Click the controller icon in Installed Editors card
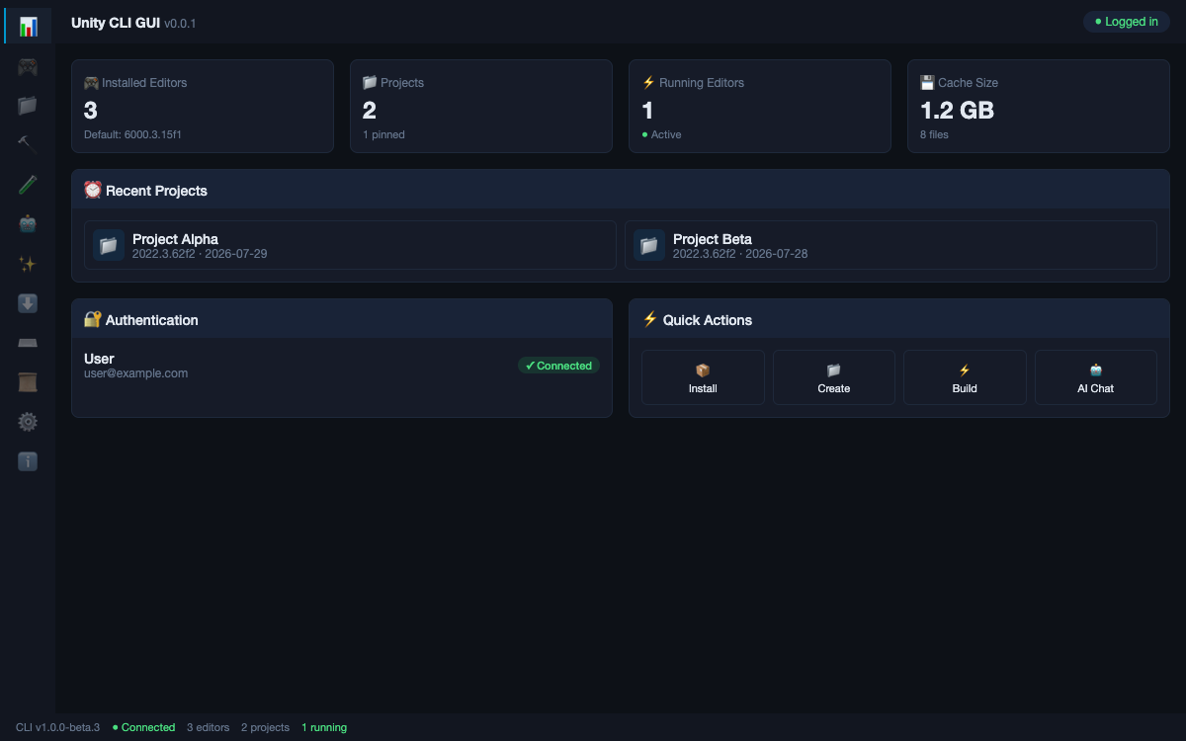 point(91,83)
